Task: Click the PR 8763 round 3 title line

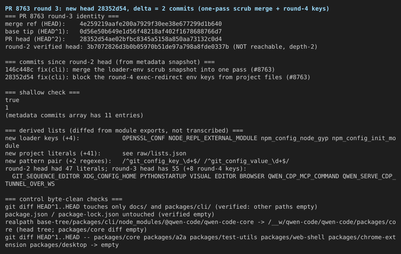Action: click(x=167, y=8)
